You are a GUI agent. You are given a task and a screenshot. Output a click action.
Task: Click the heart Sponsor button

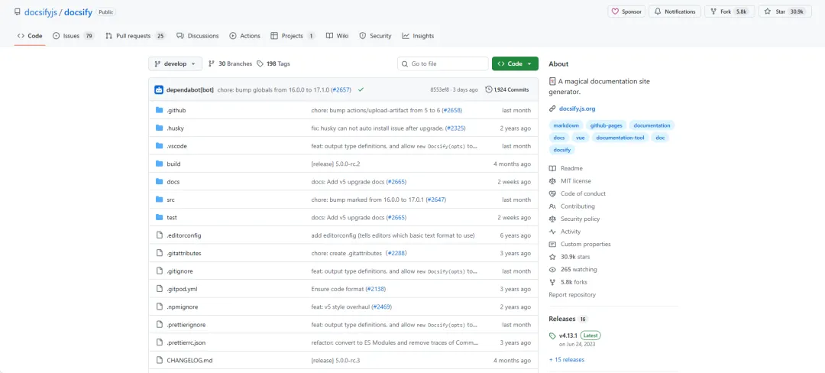[627, 11]
